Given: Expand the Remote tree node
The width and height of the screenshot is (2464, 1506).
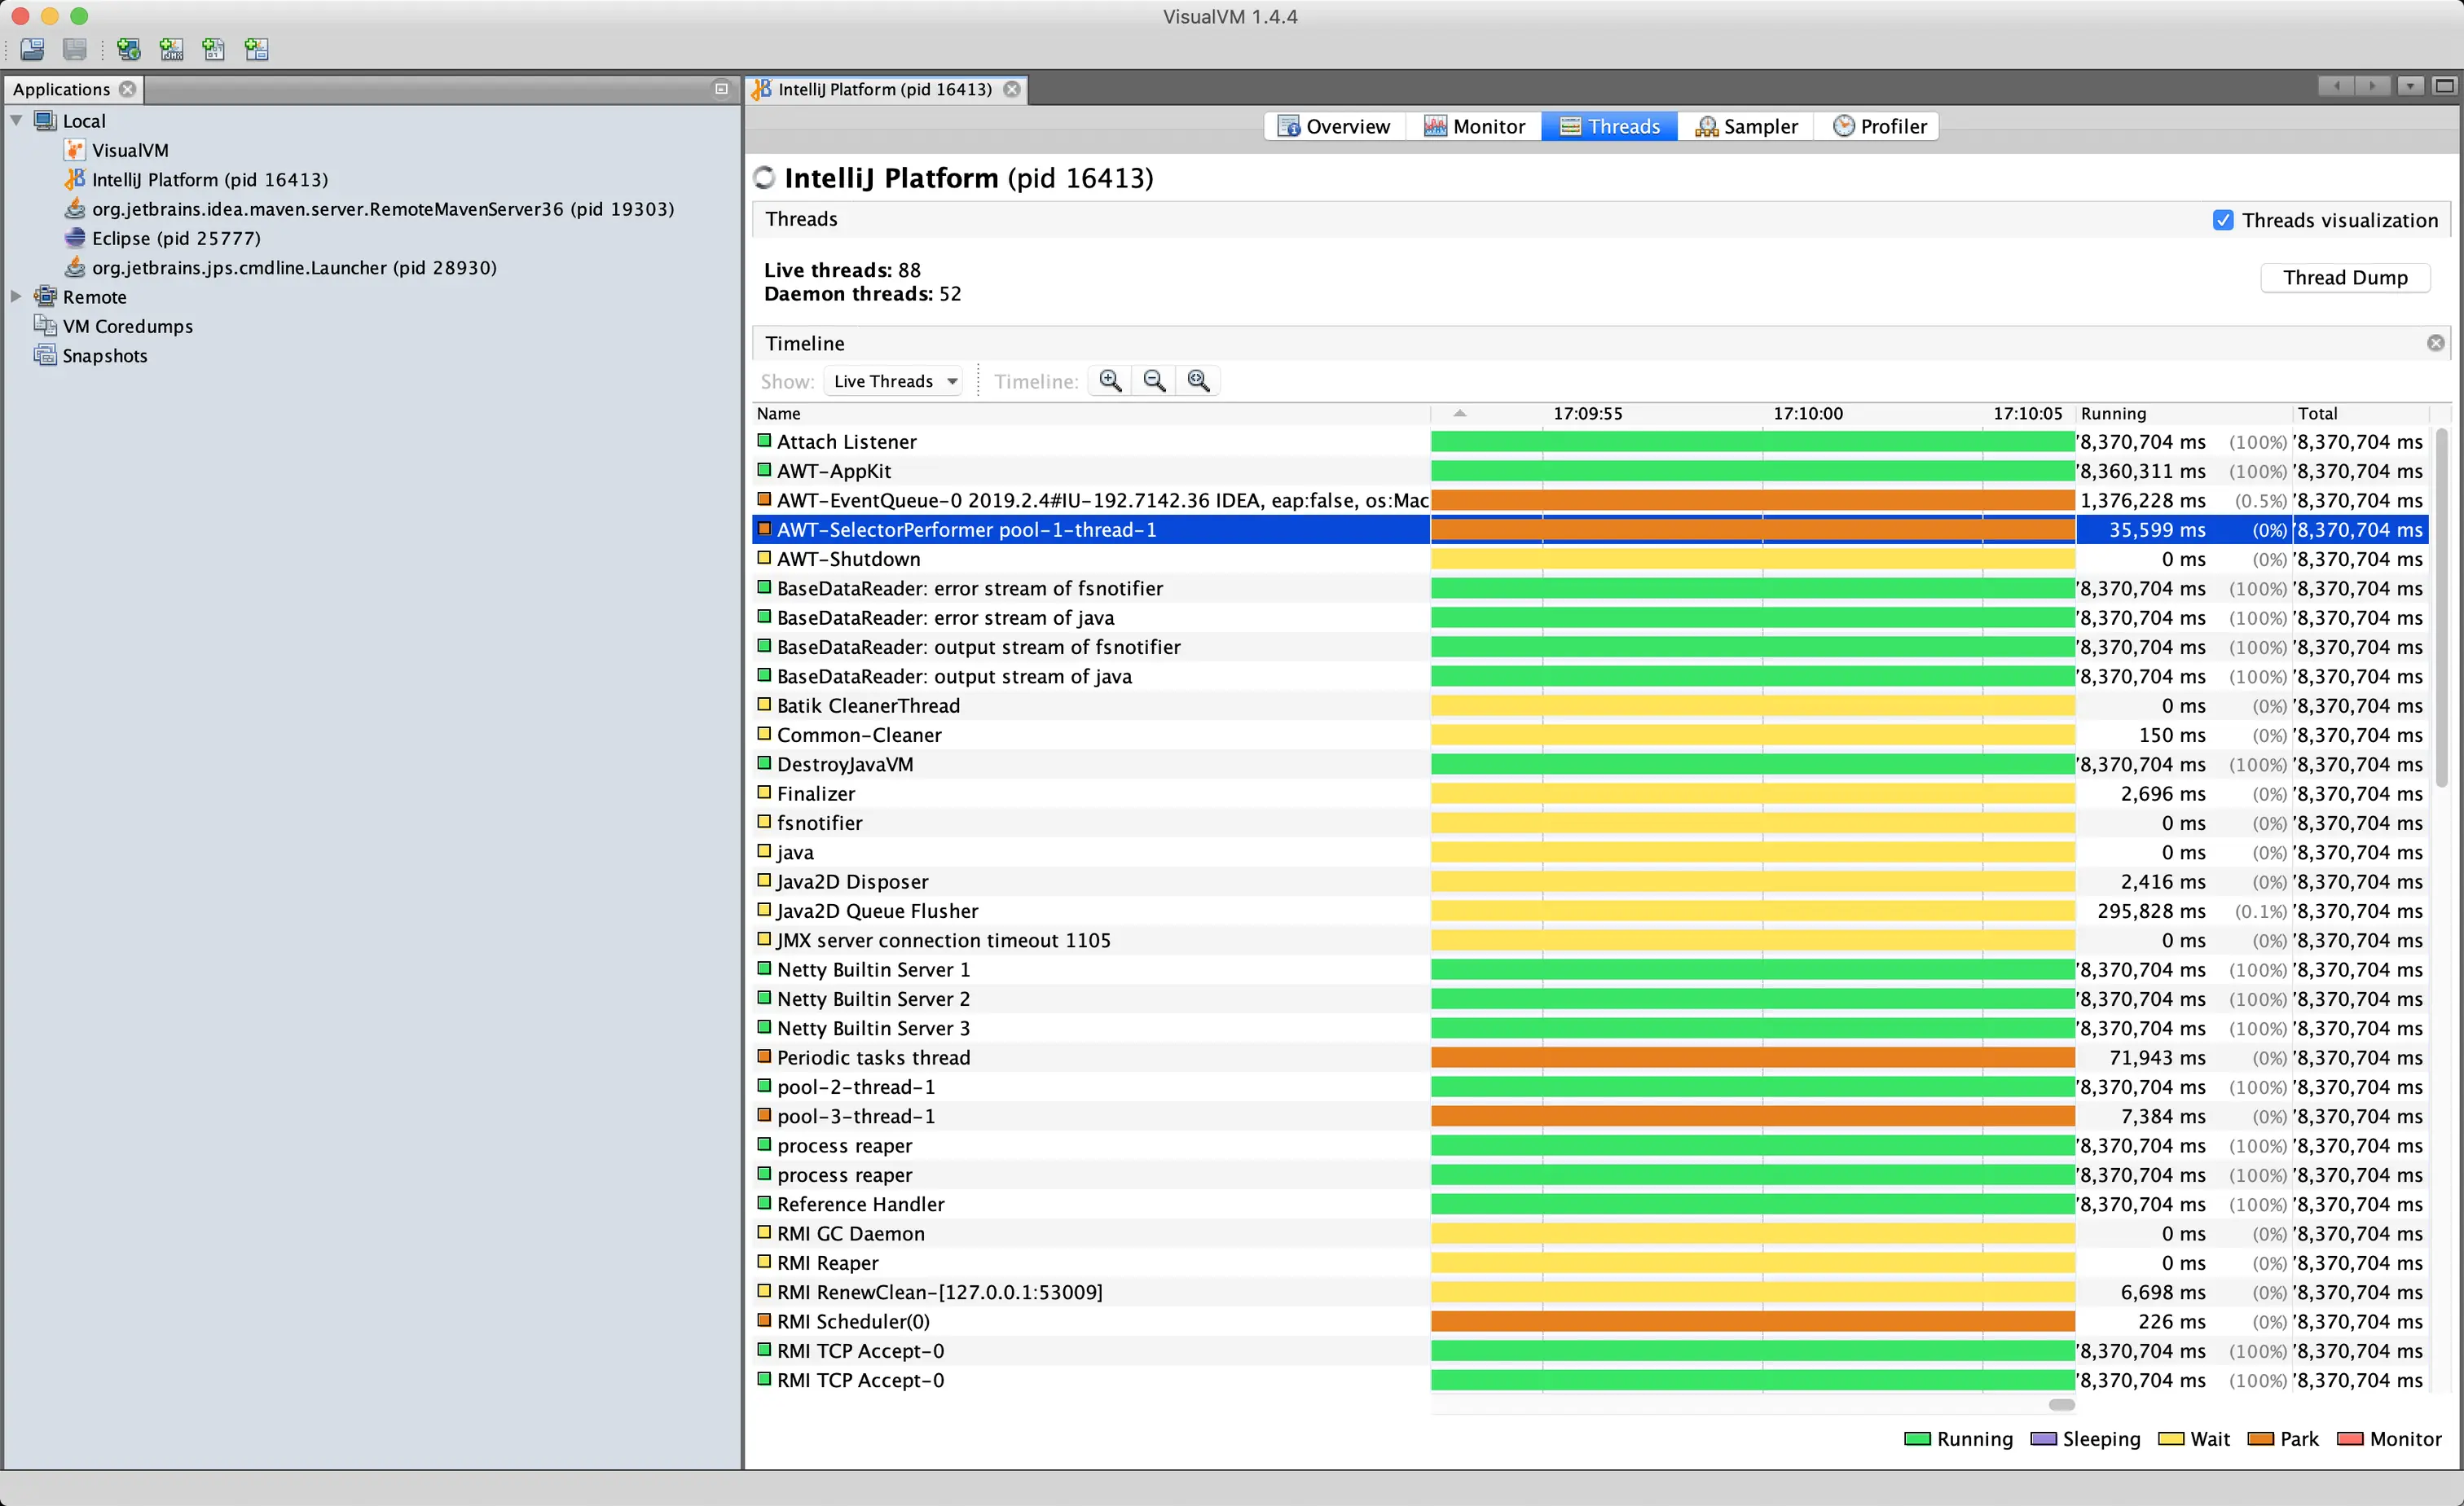Looking at the screenshot, I should [x=16, y=296].
